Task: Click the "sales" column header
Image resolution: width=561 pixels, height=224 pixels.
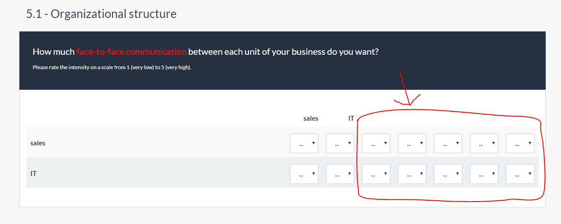Action: [311, 119]
